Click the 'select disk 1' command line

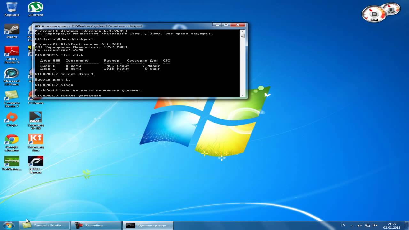pyautogui.click(x=64, y=74)
